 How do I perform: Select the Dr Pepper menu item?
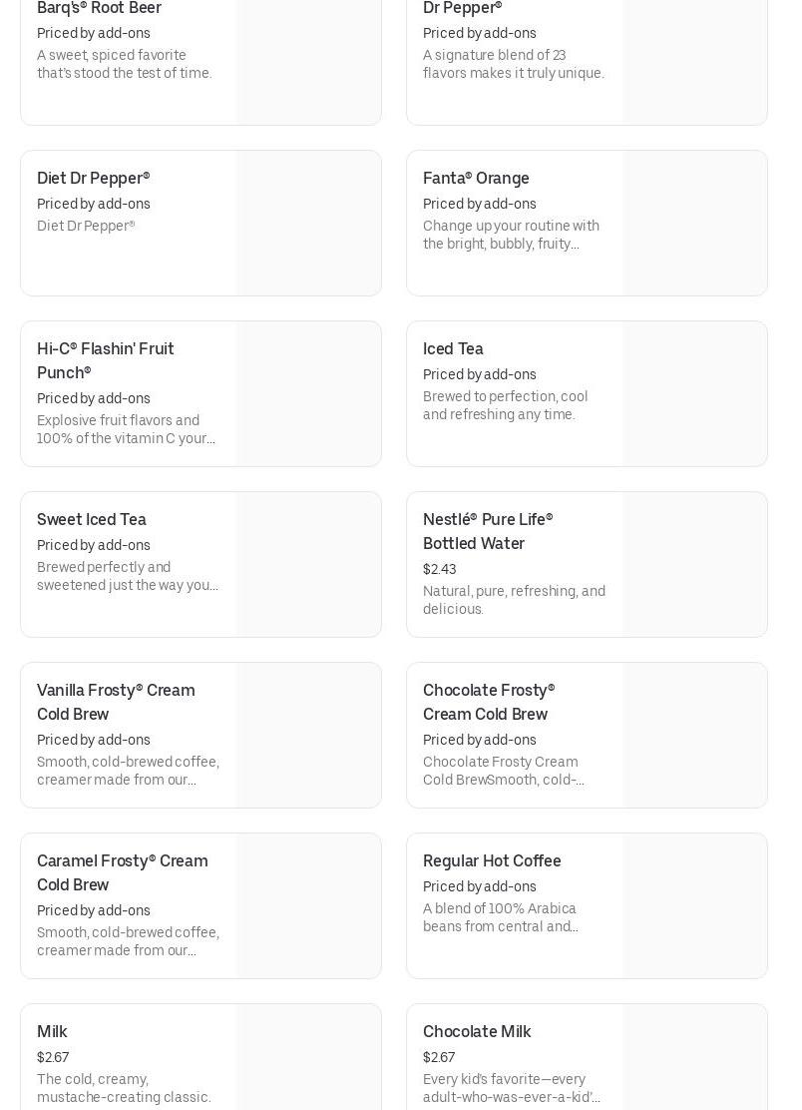click(462, 9)
